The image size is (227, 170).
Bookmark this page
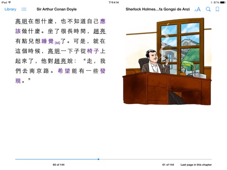[217, 9]
